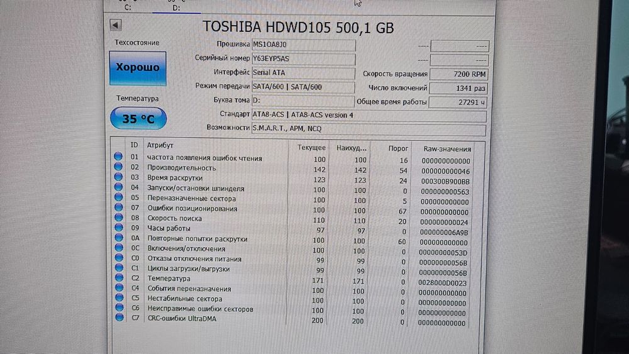Click the Атрибут column header
The image size is (629, 354).
click(x=160, y=145)
